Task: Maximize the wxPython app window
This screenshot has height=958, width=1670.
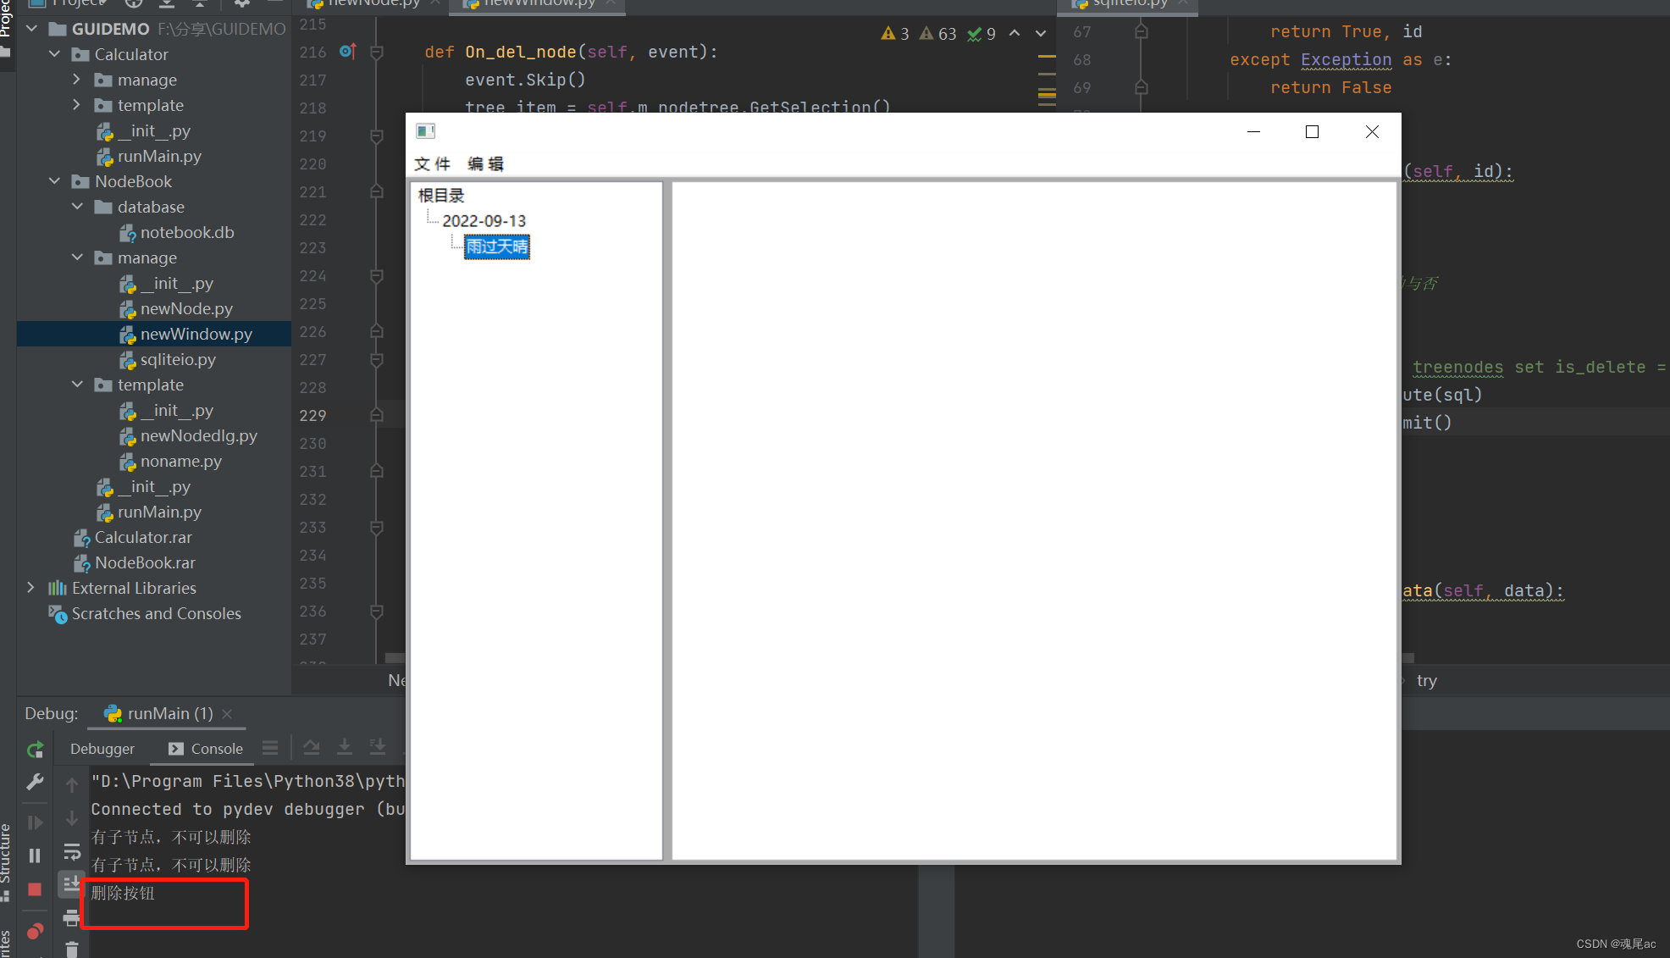Action: [x=1312, y=131]
